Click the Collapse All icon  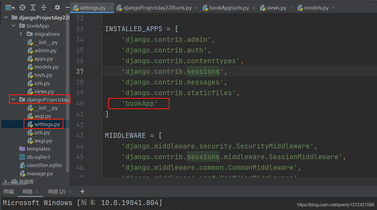(43, 8)
